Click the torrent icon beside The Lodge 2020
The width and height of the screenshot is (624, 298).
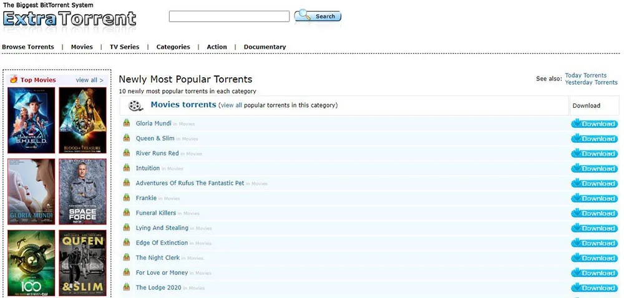127,287
